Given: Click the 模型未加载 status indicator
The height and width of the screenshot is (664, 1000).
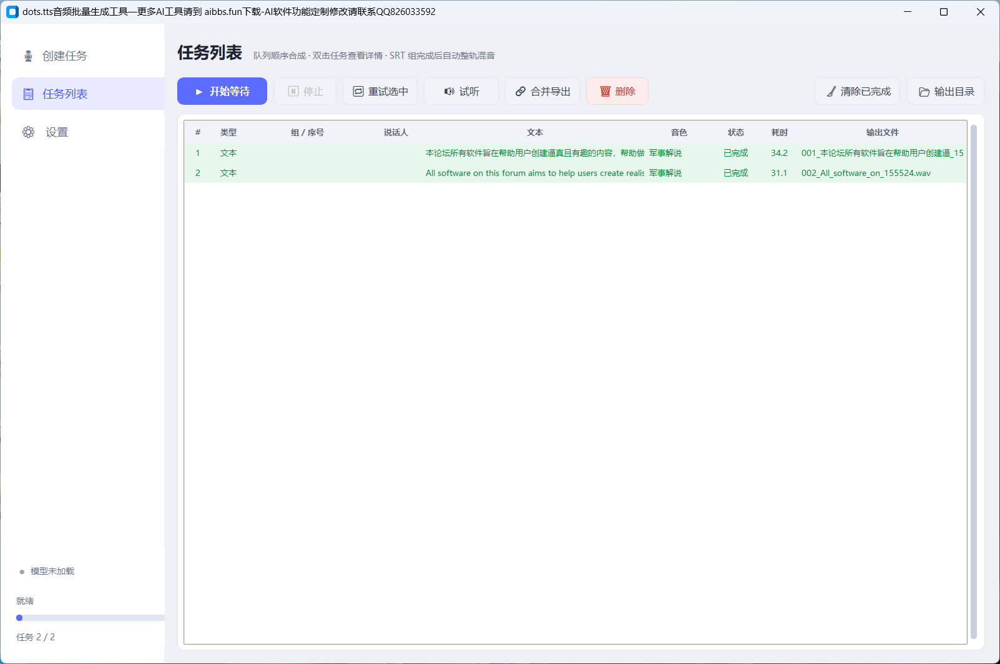Looking at the screenshot, I should [x=47, y=571].
